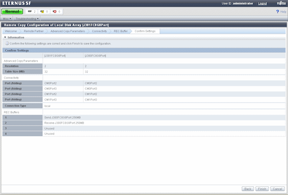Go to the Connectivity wizard step
288x195 pixels.
(x=99, y=31)
